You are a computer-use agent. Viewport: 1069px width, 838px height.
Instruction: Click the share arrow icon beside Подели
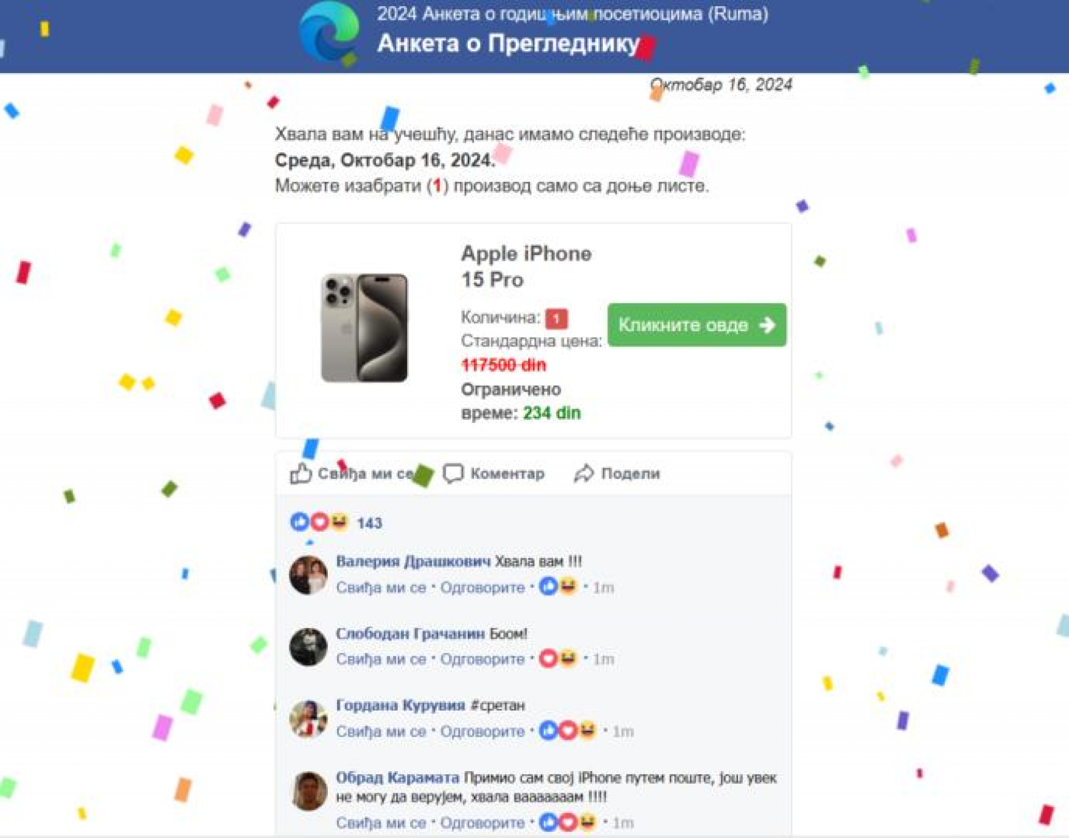pos(584,474)
